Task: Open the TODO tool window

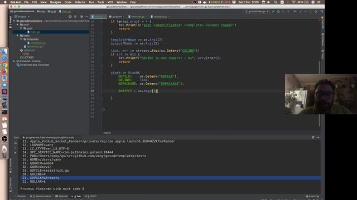Action: [91, 196]
